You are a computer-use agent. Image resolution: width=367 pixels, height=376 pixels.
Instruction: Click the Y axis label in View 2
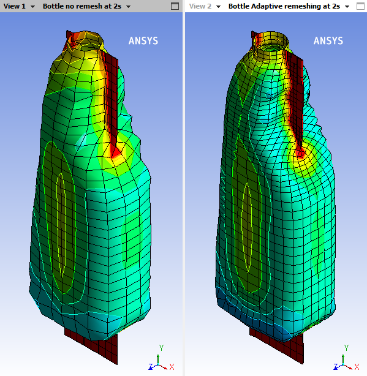[346, 348]
